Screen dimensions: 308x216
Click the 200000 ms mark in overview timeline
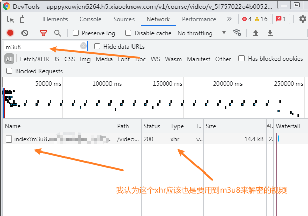click(x=228, y=84)
